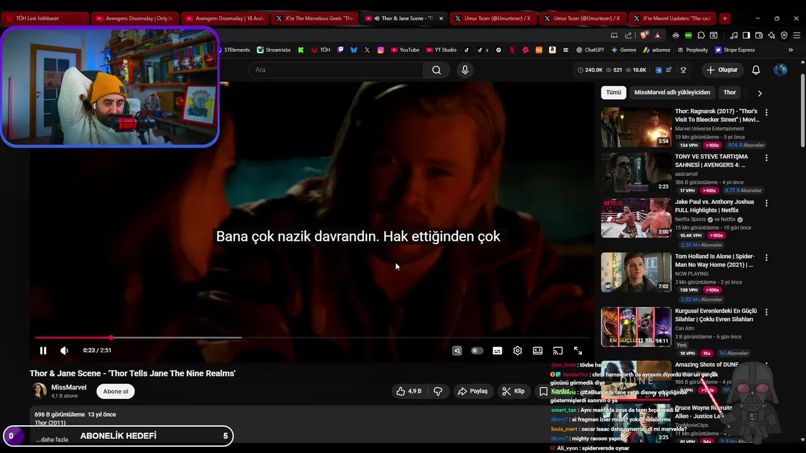Open the Oluştur create menu

722,70
